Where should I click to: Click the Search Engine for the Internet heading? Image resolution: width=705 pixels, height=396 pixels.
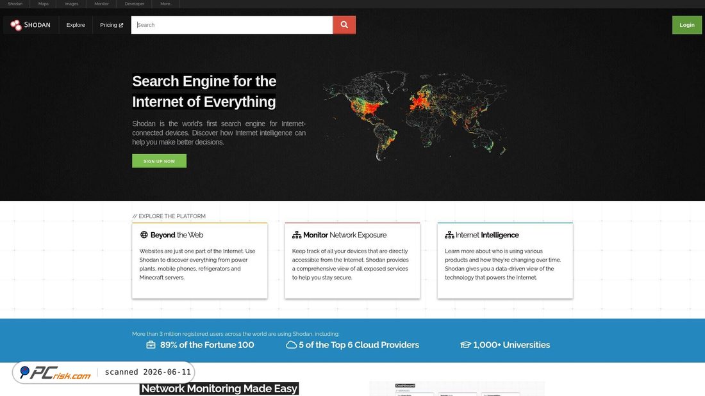click(x=204, y=91)
